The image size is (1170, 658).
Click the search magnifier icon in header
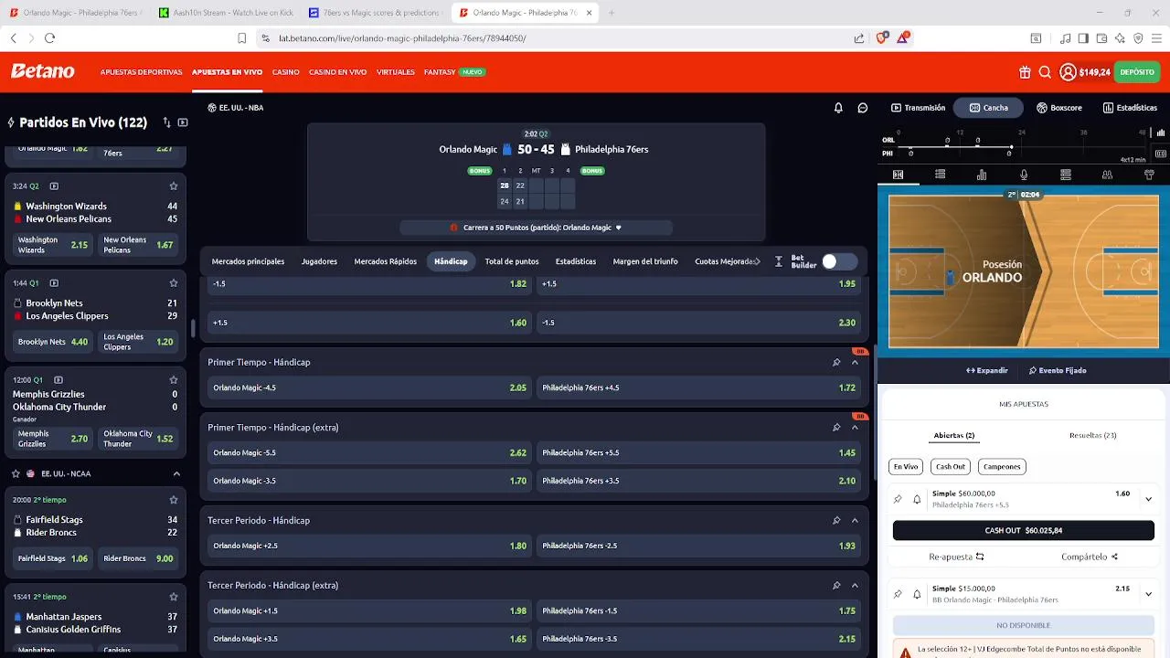point(1045,72)
